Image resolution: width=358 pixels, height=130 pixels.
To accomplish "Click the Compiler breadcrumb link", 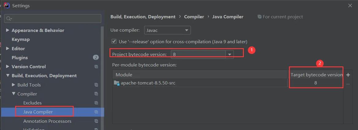I will pos(194,17).
